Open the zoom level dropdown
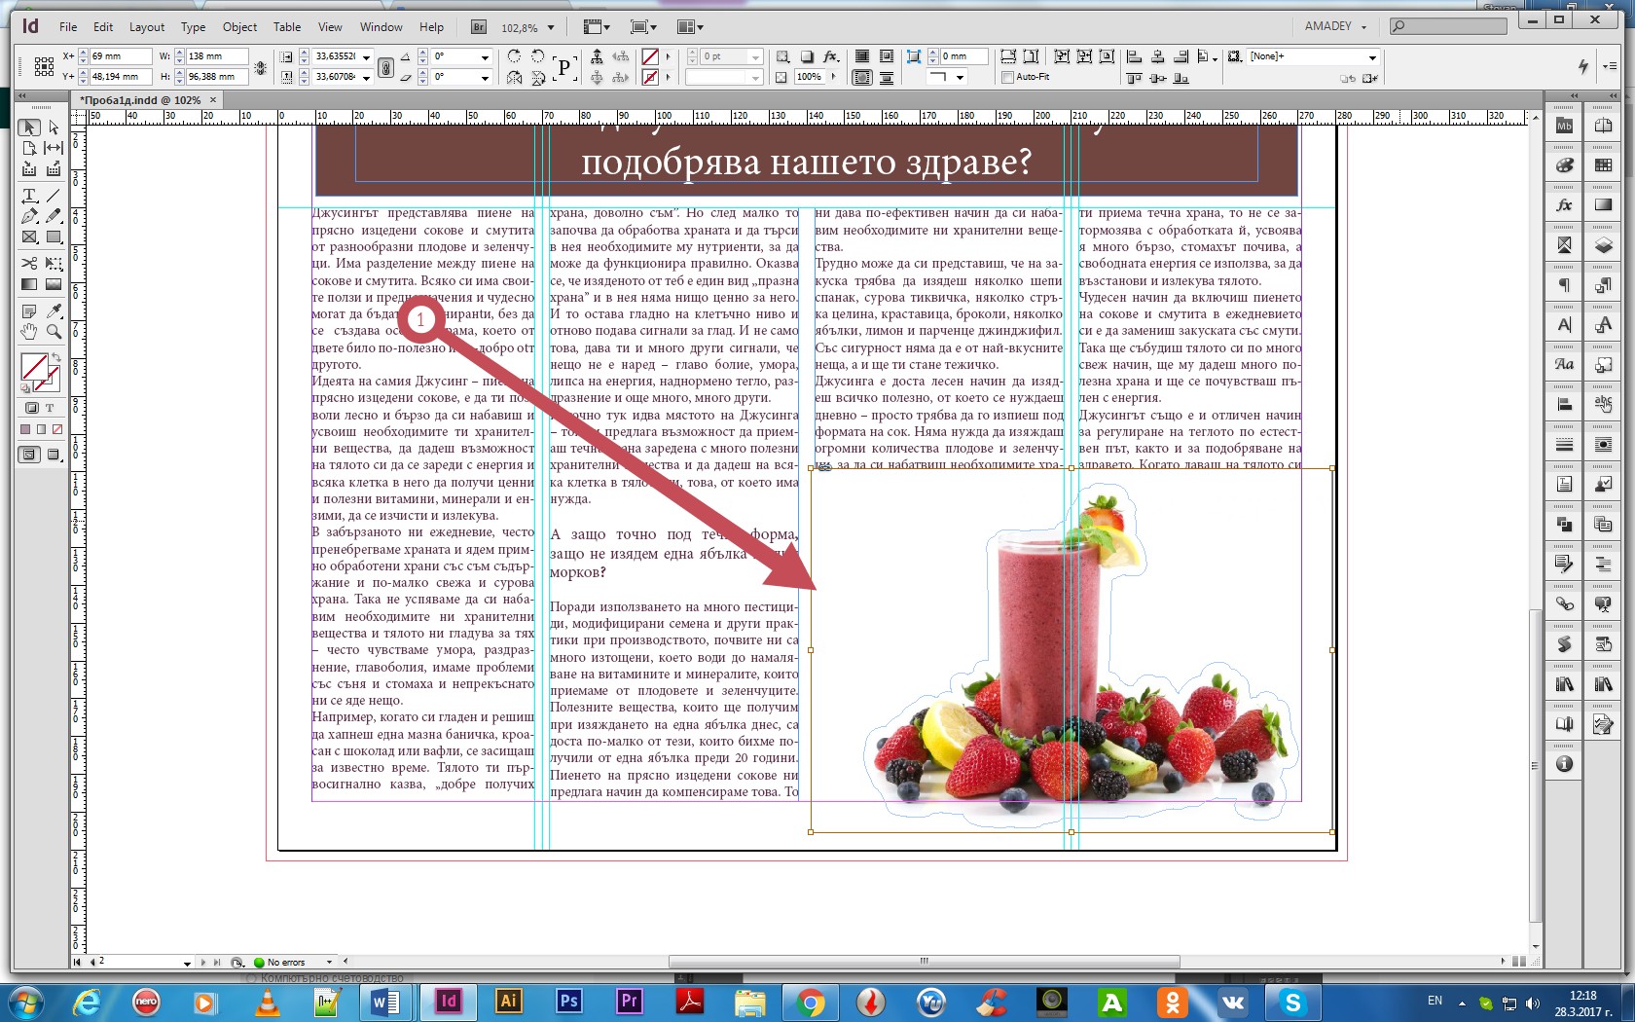This screenshot has width=1635, height=1022. pyautogui.click(x=551, y=27)
